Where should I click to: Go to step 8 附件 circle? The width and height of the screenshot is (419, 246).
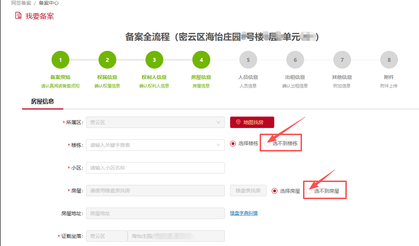coord(389,60)
